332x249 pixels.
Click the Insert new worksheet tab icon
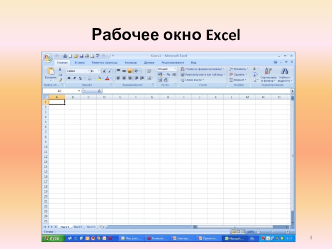click(102, 227)
